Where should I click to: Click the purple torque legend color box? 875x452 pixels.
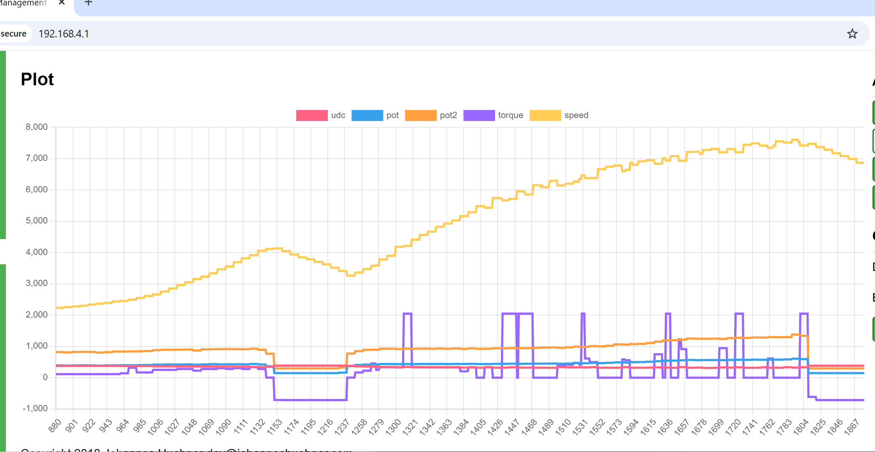tap(479, 115)
